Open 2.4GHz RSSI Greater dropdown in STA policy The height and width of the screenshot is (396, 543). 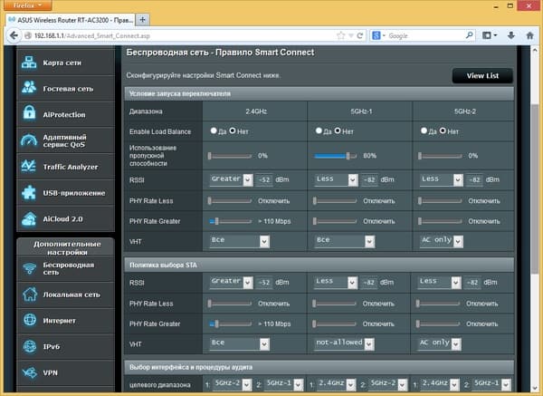tap(231, 282)
